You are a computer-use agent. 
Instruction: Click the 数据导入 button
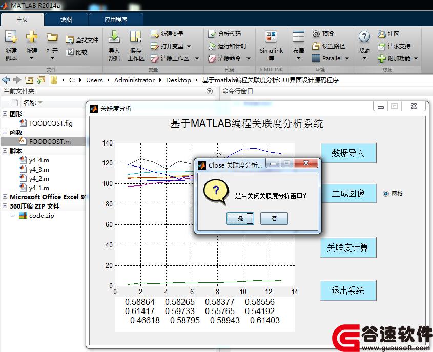tap(348, 153)
